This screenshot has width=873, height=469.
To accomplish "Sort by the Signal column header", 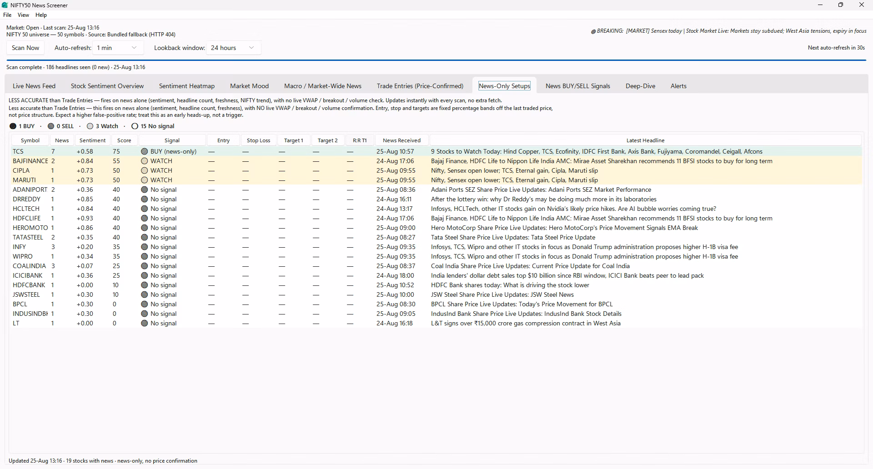I will coord(172,140).
